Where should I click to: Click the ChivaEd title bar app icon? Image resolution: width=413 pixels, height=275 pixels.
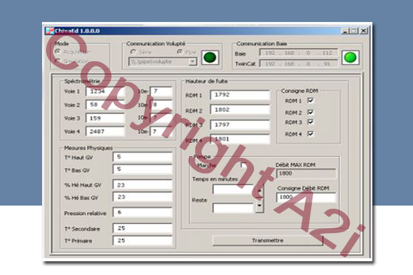(50, 30)
